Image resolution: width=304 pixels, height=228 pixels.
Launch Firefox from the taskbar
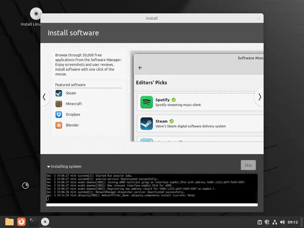(x=21, y=222)
